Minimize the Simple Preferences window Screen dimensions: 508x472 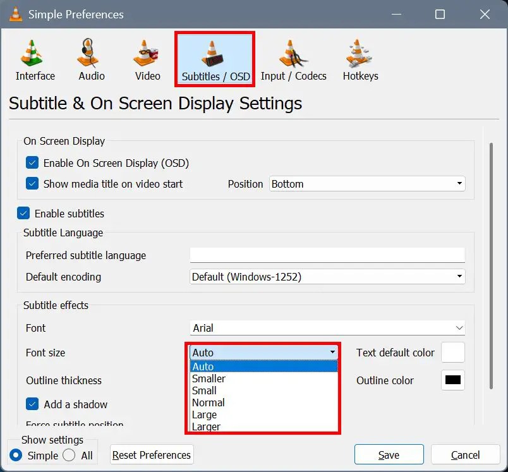click(397, 15)
